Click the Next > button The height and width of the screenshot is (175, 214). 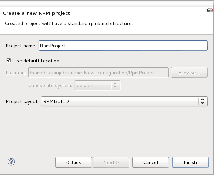pyautogui.click(x=111, y=162)
